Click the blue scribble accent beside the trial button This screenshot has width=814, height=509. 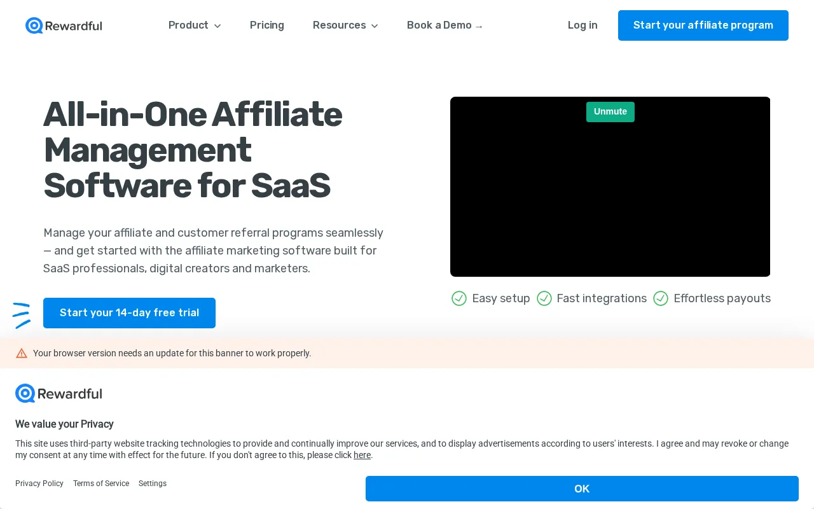click(22, 315)
